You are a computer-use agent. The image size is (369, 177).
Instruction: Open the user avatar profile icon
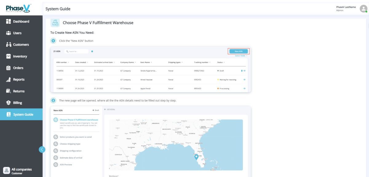tap(363, 9)
